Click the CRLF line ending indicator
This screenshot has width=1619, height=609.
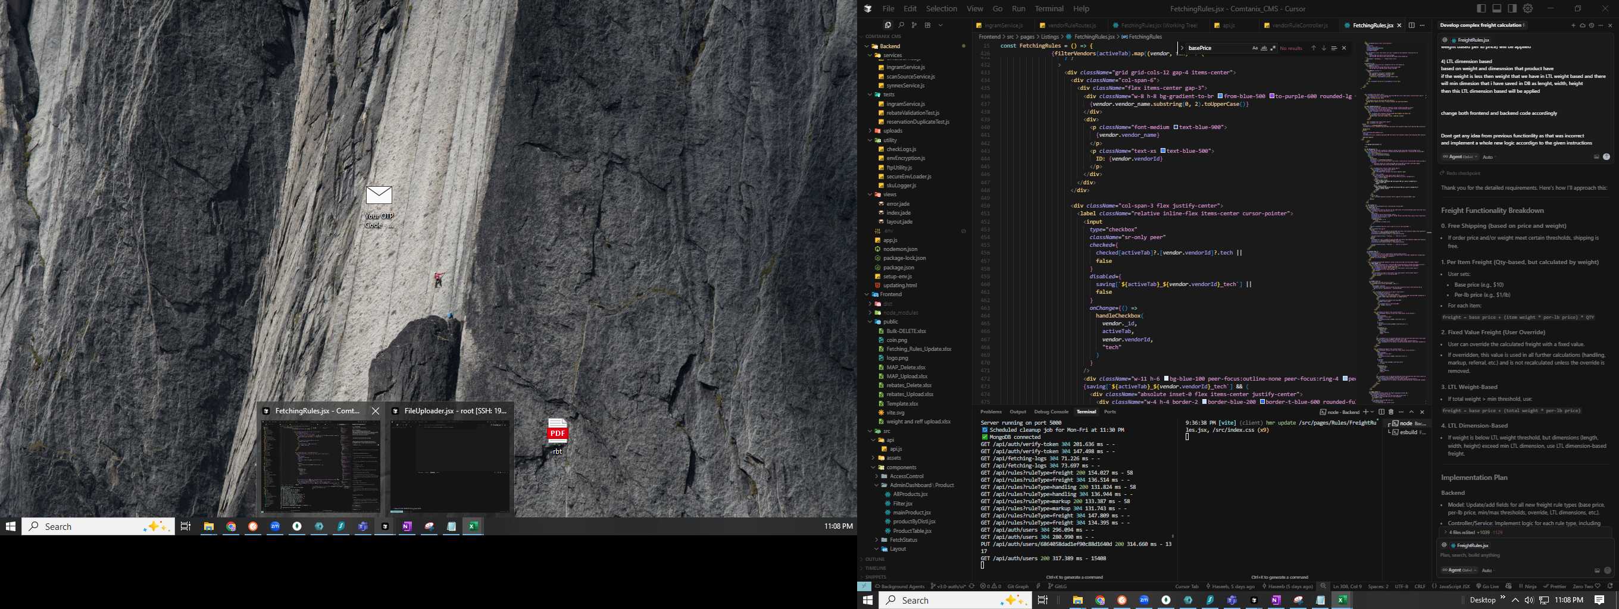coord(1420,586)
